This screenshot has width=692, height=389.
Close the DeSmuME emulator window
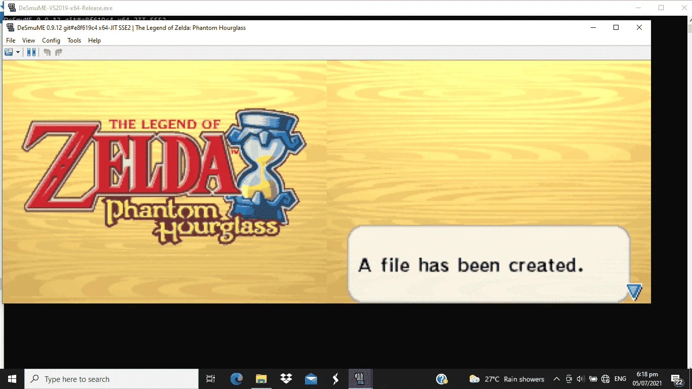tap(639, 28)
